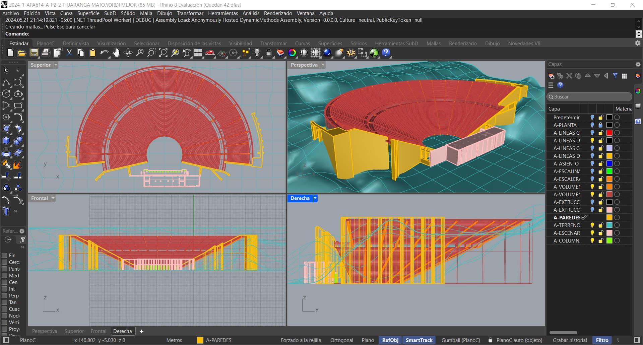Viewport: 643px width, 345px height.
Task: Click the Undo arrow icon
Action: 104,53
